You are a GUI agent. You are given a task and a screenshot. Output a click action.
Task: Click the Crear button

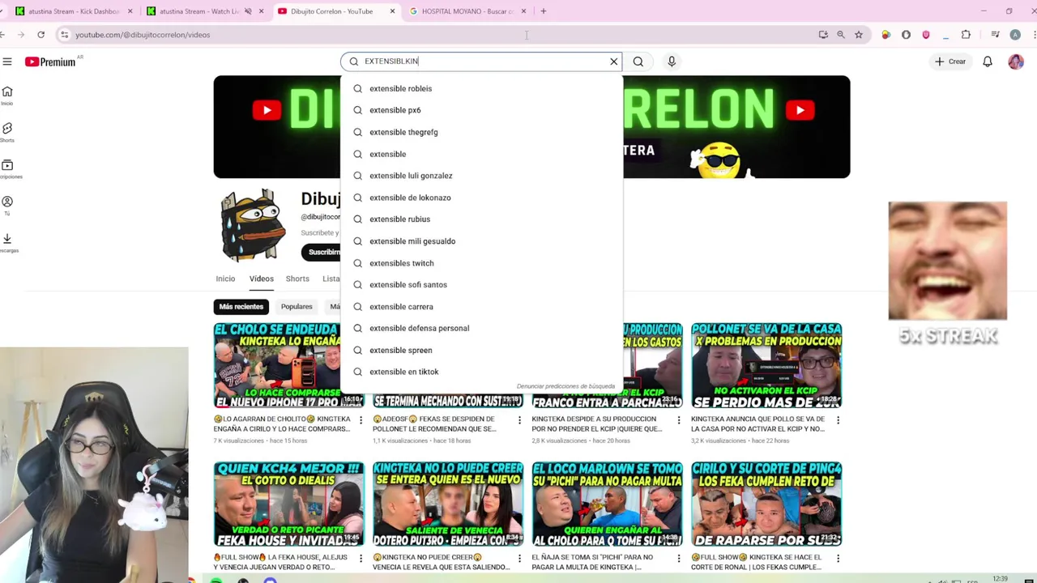[950, 62]
